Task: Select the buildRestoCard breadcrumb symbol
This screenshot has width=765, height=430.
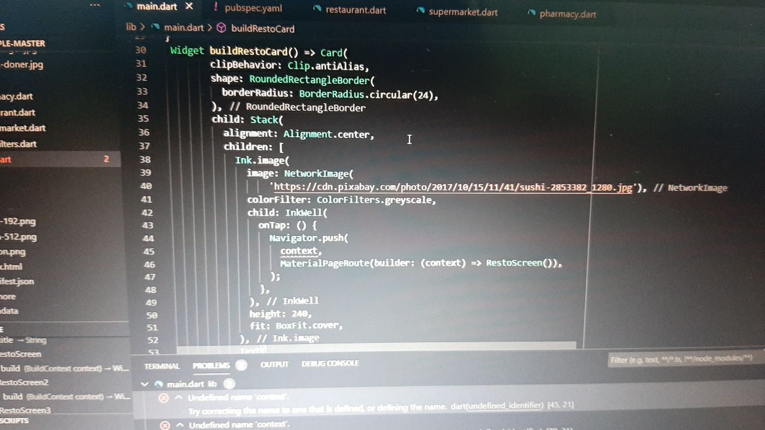Action: pos(263,29)
